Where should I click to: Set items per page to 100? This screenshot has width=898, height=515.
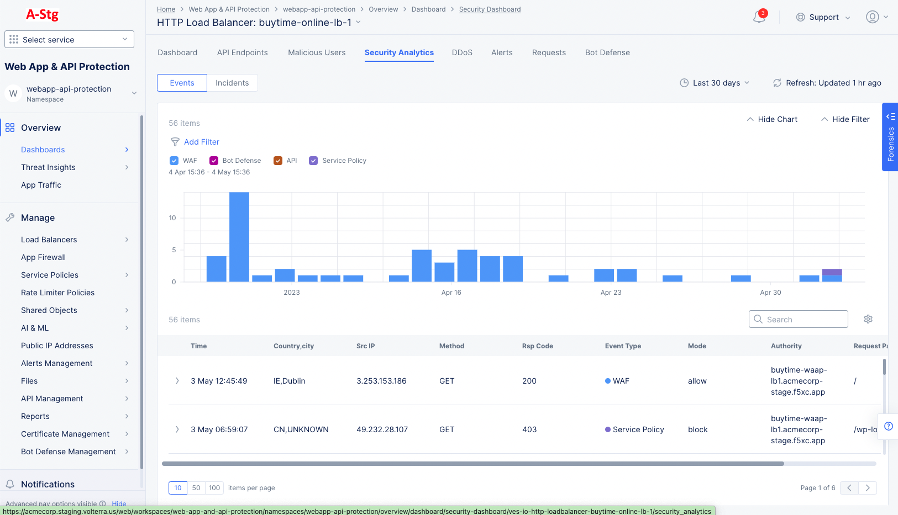point(214,488)
